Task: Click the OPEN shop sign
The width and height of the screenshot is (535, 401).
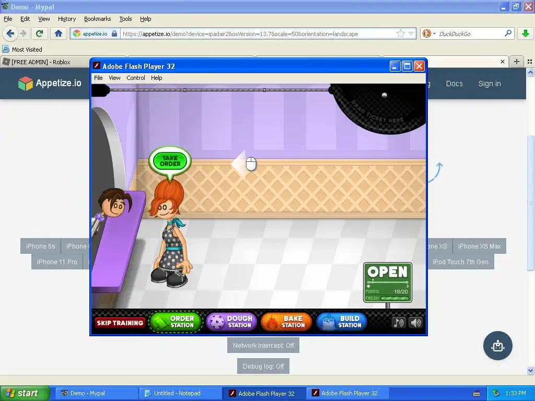Action: pyautogui.click(x=387, y=282)
